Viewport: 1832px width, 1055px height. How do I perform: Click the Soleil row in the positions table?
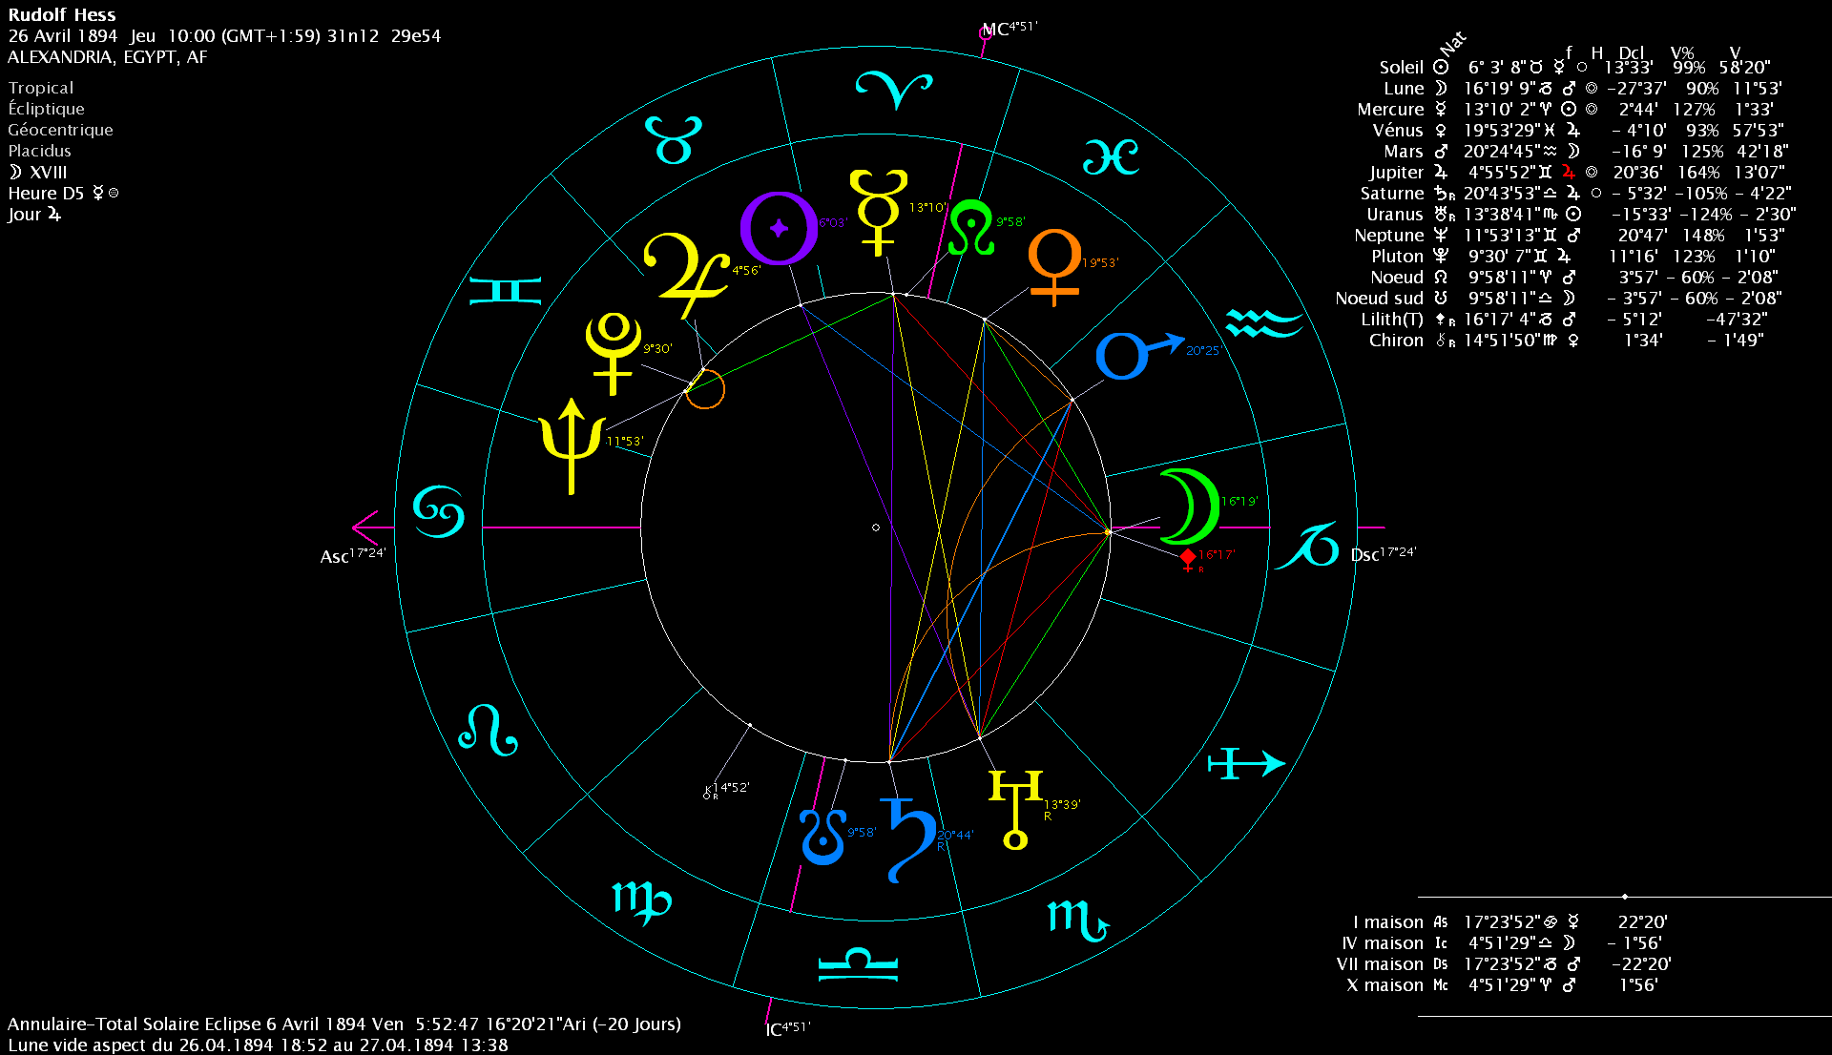(1575, 67)
